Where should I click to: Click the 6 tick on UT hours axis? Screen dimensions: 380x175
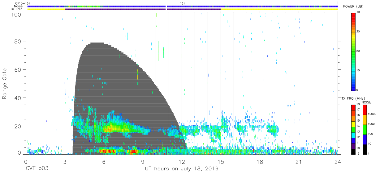coord(104,162)
